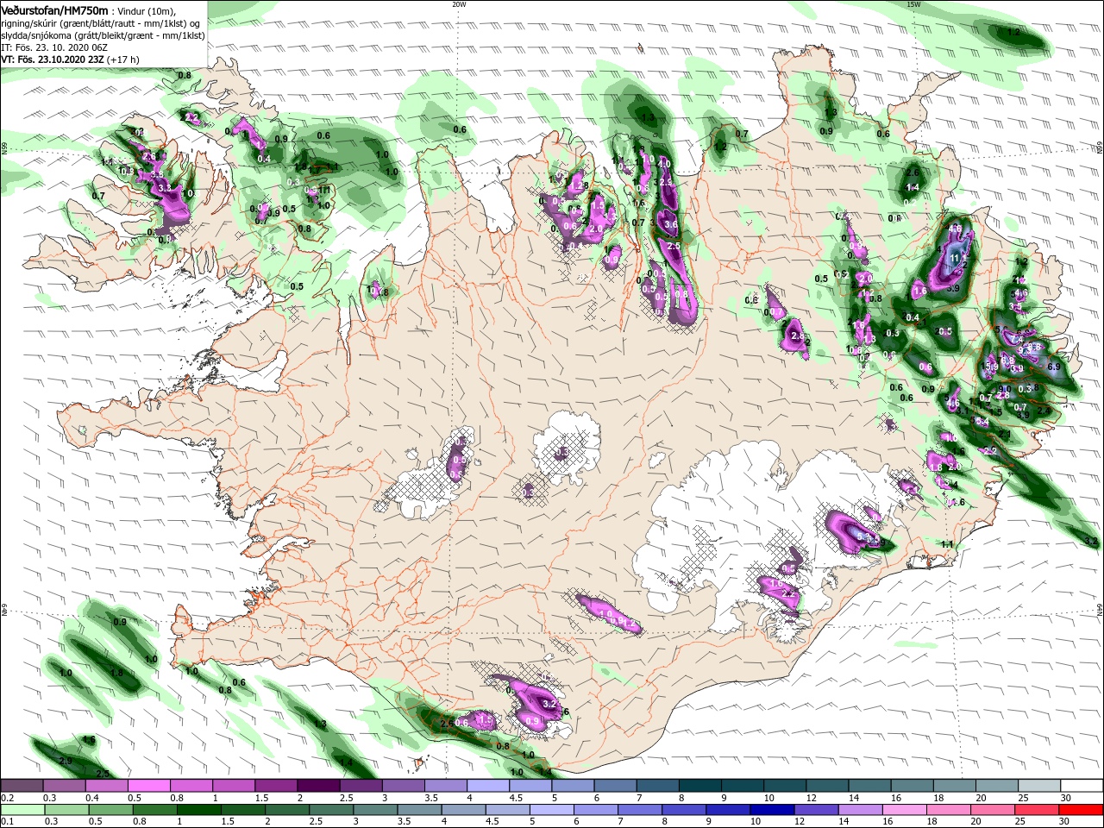Click the slate blue swatch labeled 7 in the snow scale
The height and width of the screenshot is (828, 1104).
coord(657,786)
